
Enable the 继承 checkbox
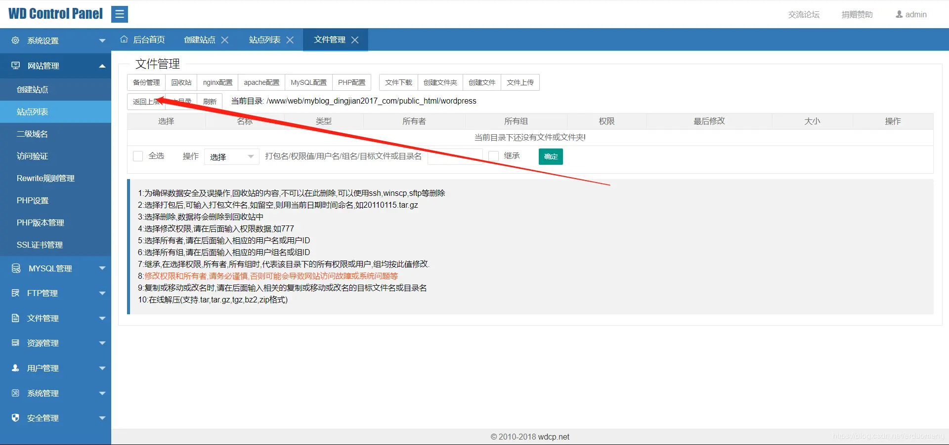pos(493,156)
